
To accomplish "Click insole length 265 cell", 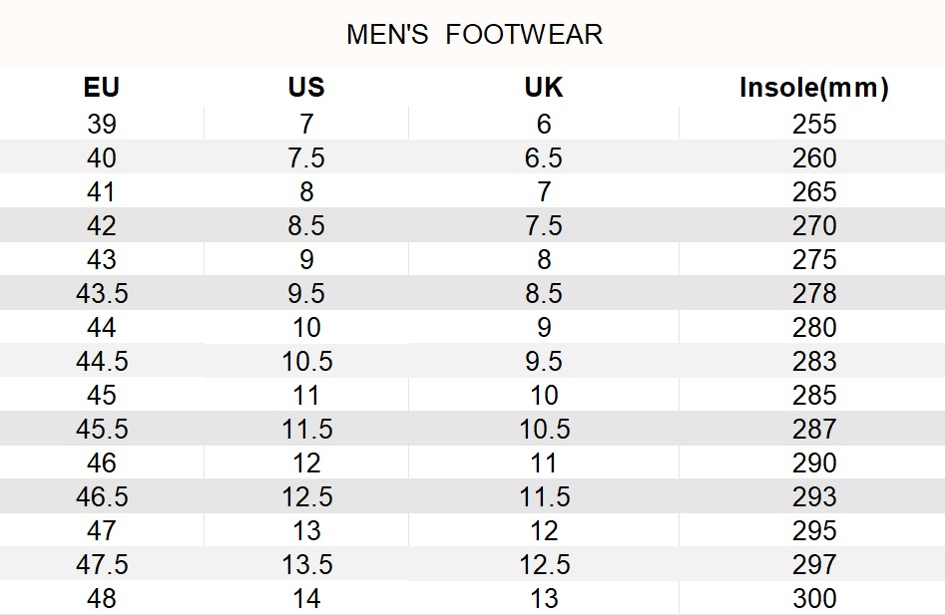I will 813,192.
